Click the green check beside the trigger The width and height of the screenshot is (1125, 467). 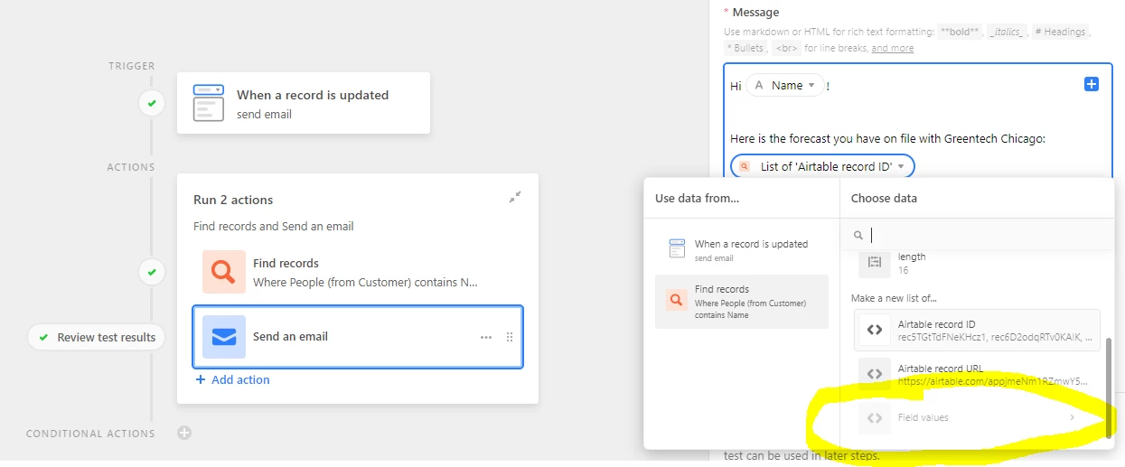[x=152, y=104]
